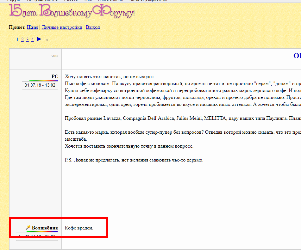Click the P.S. Лювак не предлагать line
Screen dimensions: 301x250
click(x=134, y=160)
